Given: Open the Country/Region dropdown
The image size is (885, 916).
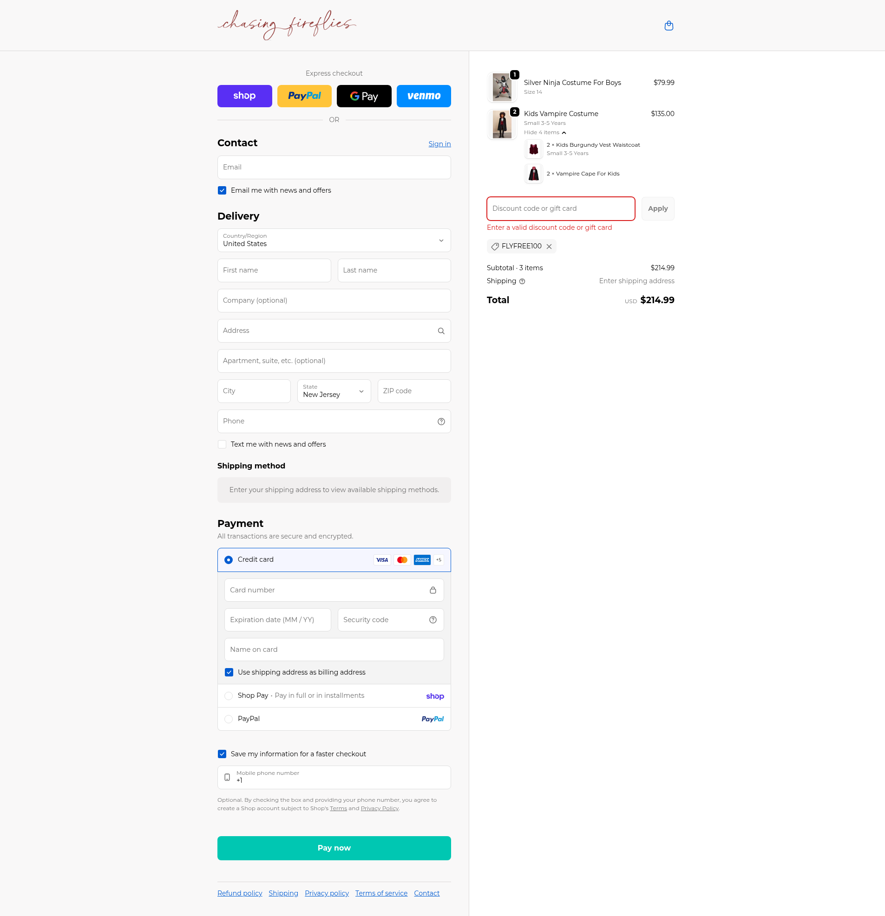Looking at the screenshot, I should click(334, 240).
